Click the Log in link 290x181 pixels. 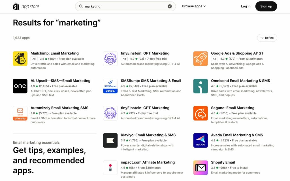[246, 6]
